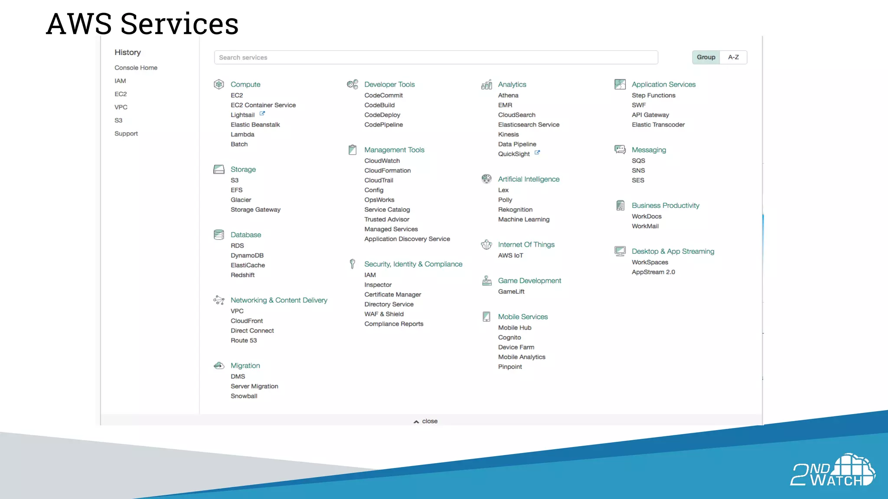Open Elastic Beanstalk

click(255, 124)
